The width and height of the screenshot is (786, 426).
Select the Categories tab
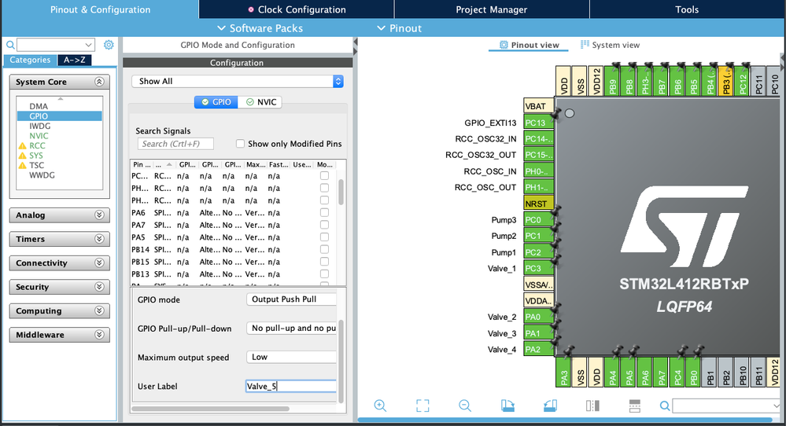30,60
